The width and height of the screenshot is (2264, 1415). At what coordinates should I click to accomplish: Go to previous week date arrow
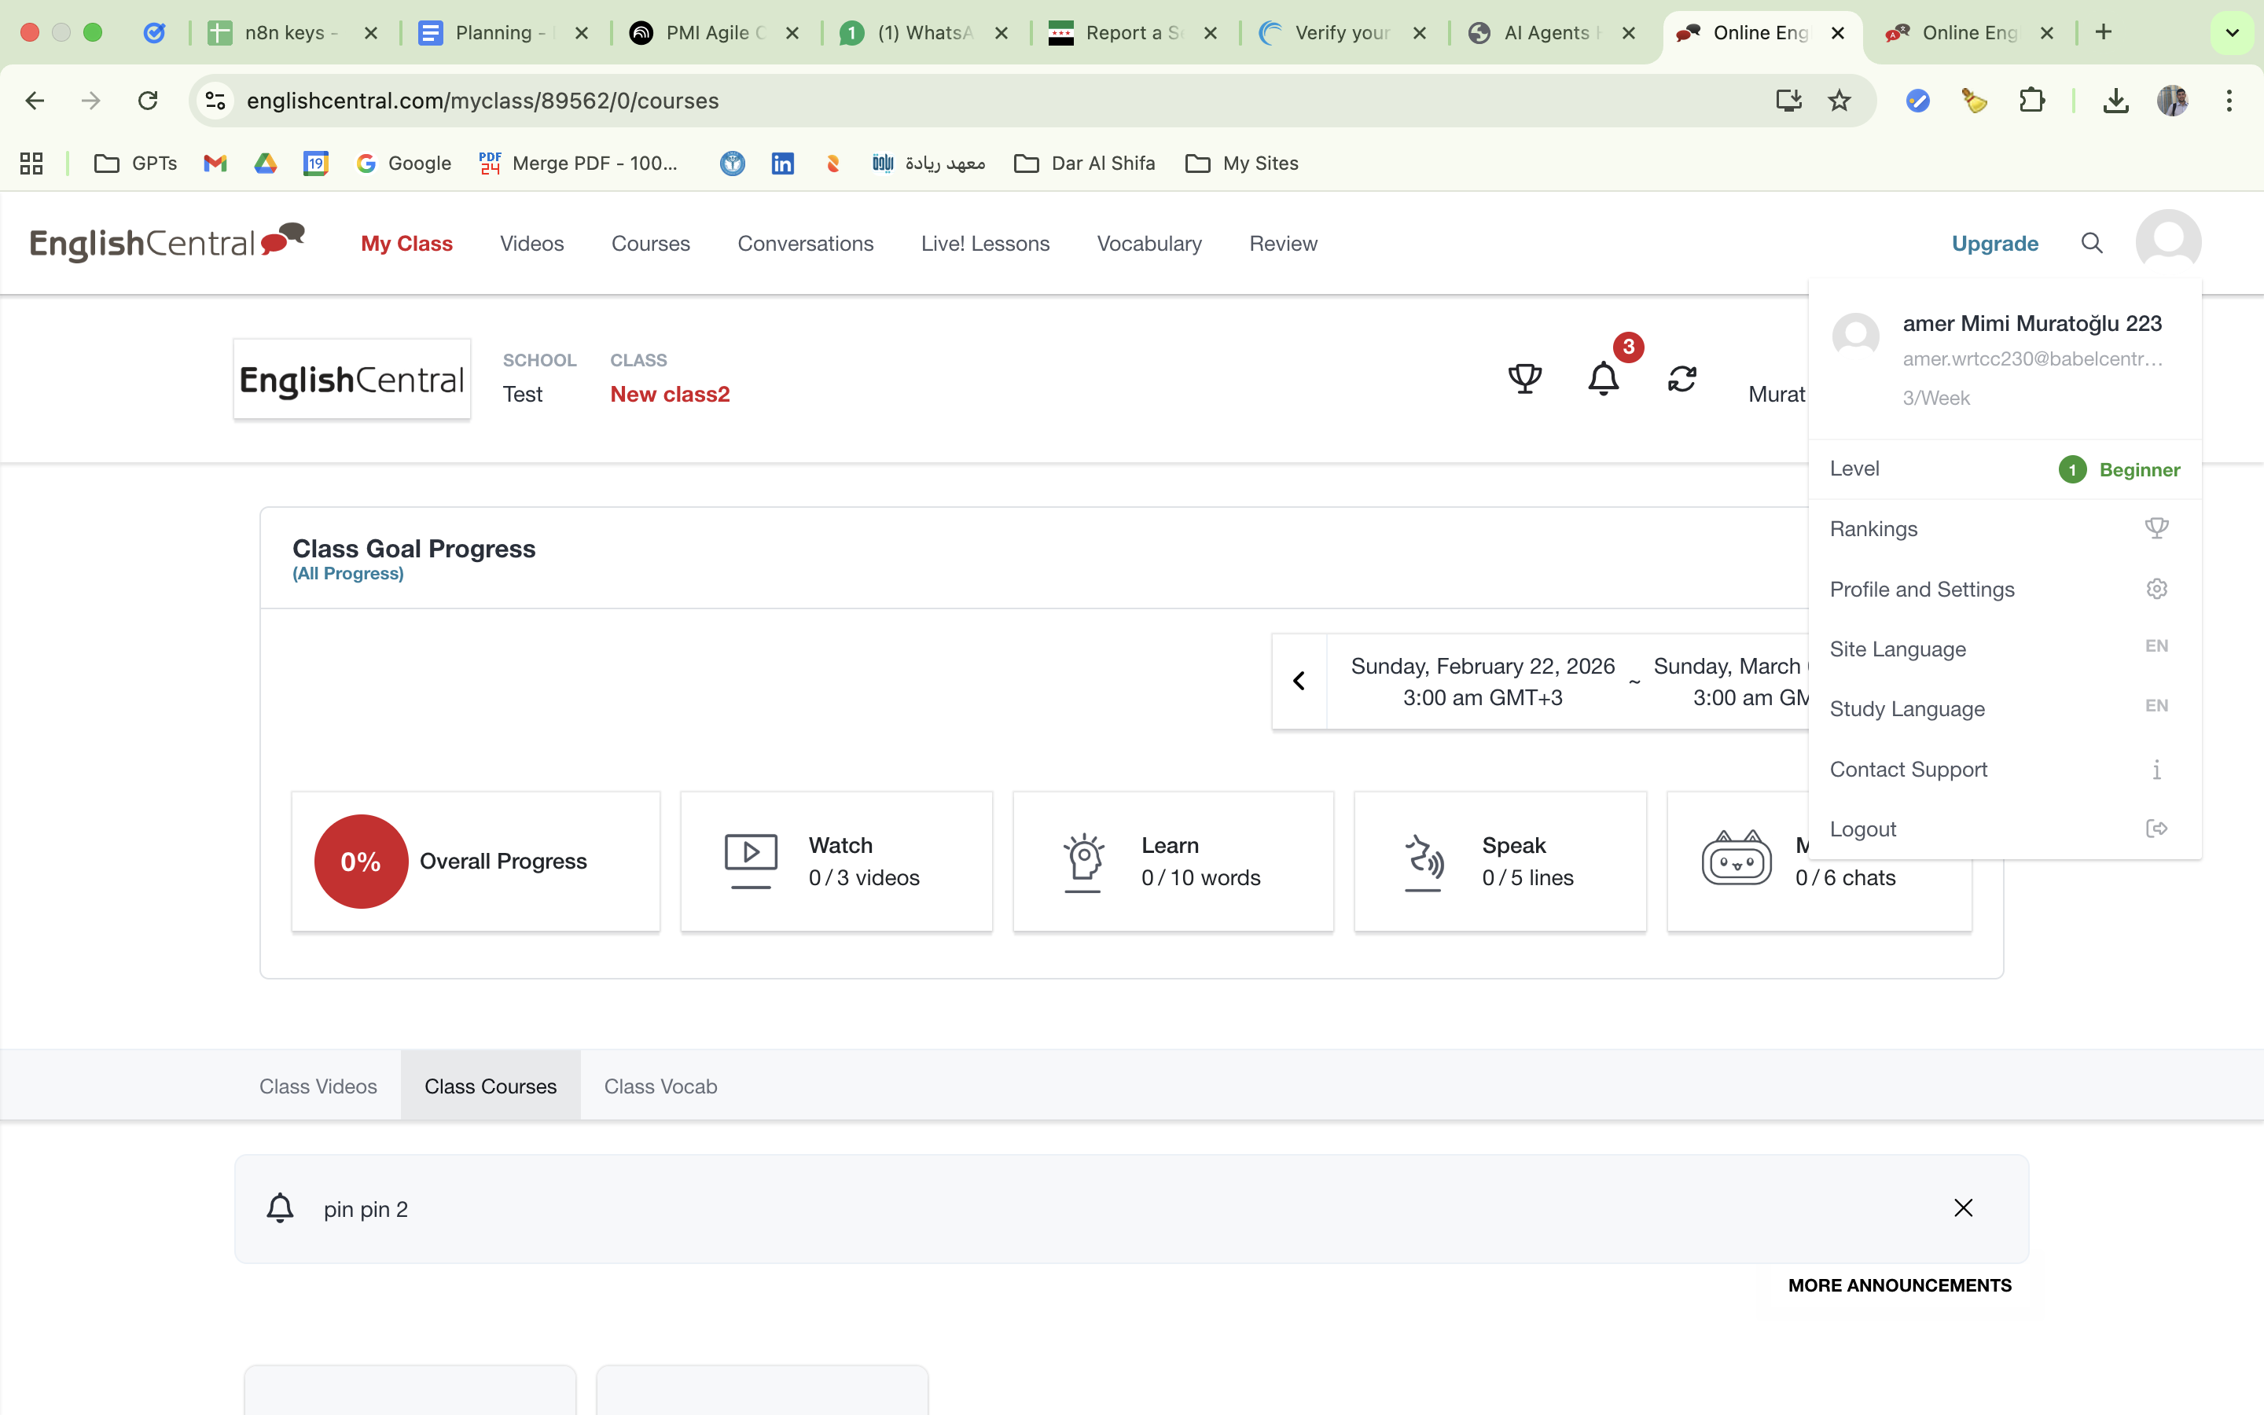point(1299,682)
